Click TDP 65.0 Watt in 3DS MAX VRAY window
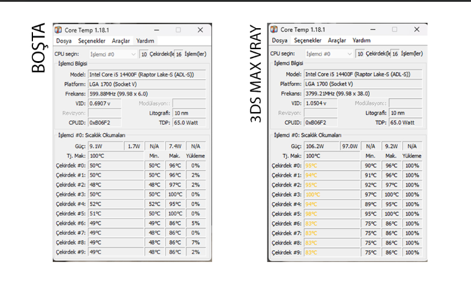Viewport: 471px width, 289px height. click(x=406, y=122)
